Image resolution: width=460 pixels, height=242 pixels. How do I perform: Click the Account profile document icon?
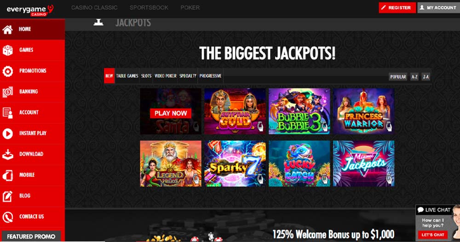click(7, 112)
